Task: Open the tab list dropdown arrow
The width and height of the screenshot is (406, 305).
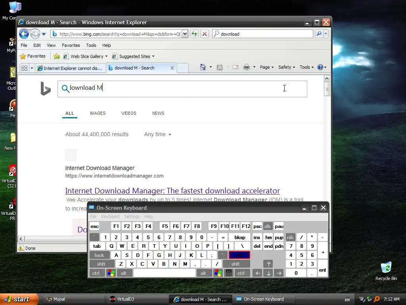Action: 32,68
